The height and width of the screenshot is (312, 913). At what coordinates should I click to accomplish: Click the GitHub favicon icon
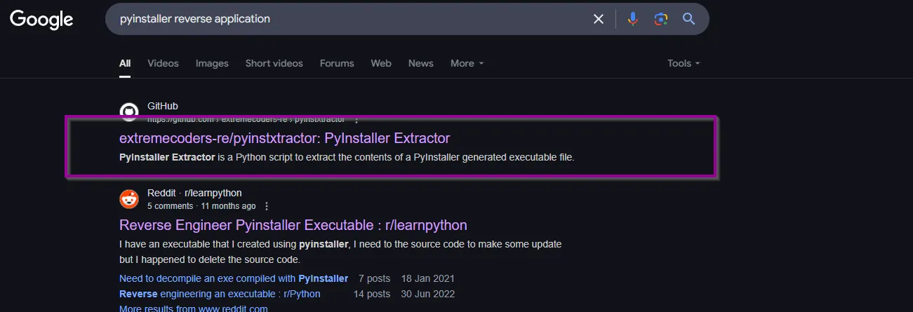(129, 112)
